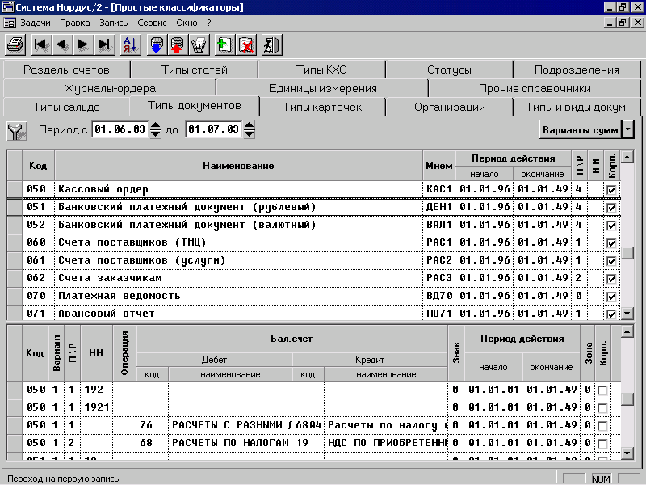Decrease the до end date
This screenshot has height=485, width=646.
pyautogui.click(x=249, y=133)
